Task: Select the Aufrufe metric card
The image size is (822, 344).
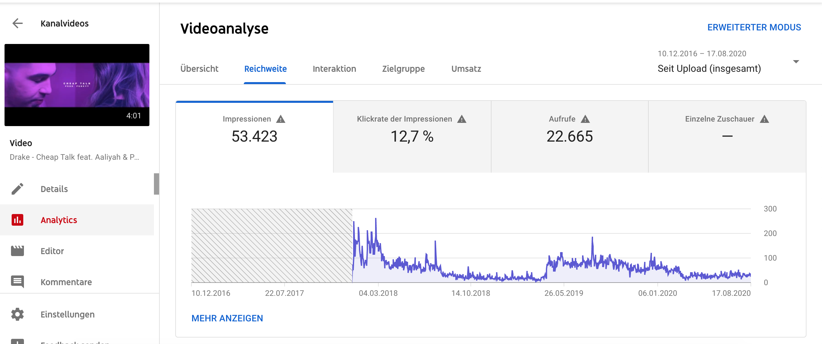Action: (569, 136)
